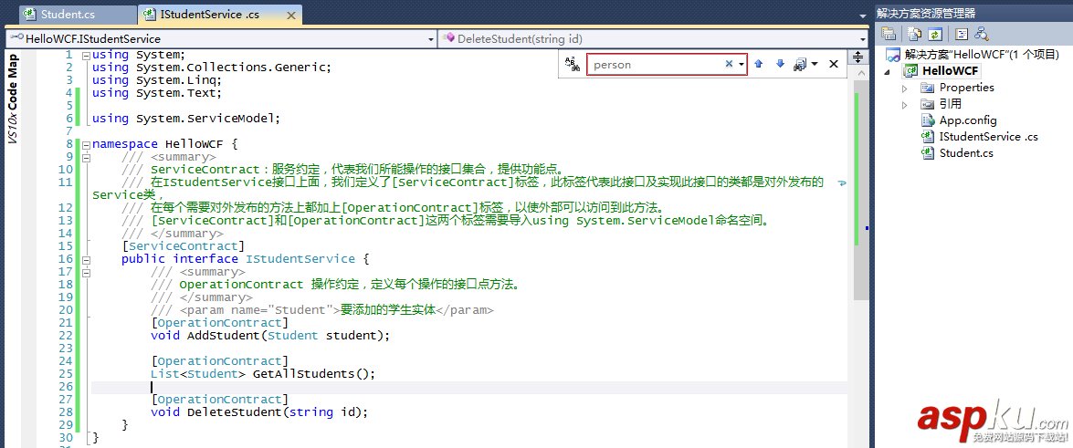
Task: Select IStudentService .cs in Solution Explorer
Action: 988,137
